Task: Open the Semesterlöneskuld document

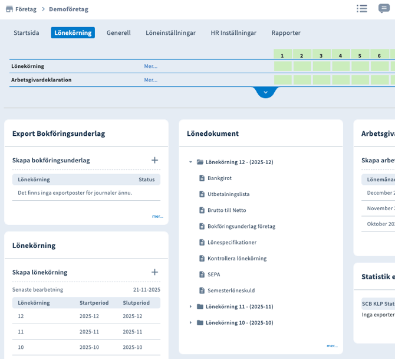Action: click(x=231, y=291)
